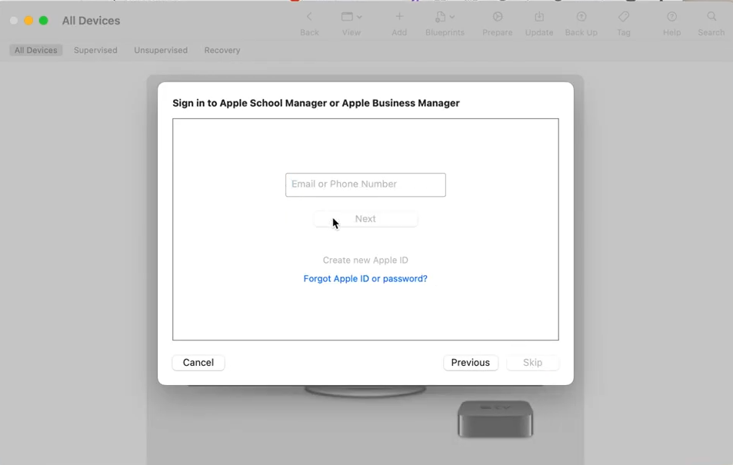Screen dimensions: 733x465
Task: Click the Prepare toolbar icon
Action: 498,17
